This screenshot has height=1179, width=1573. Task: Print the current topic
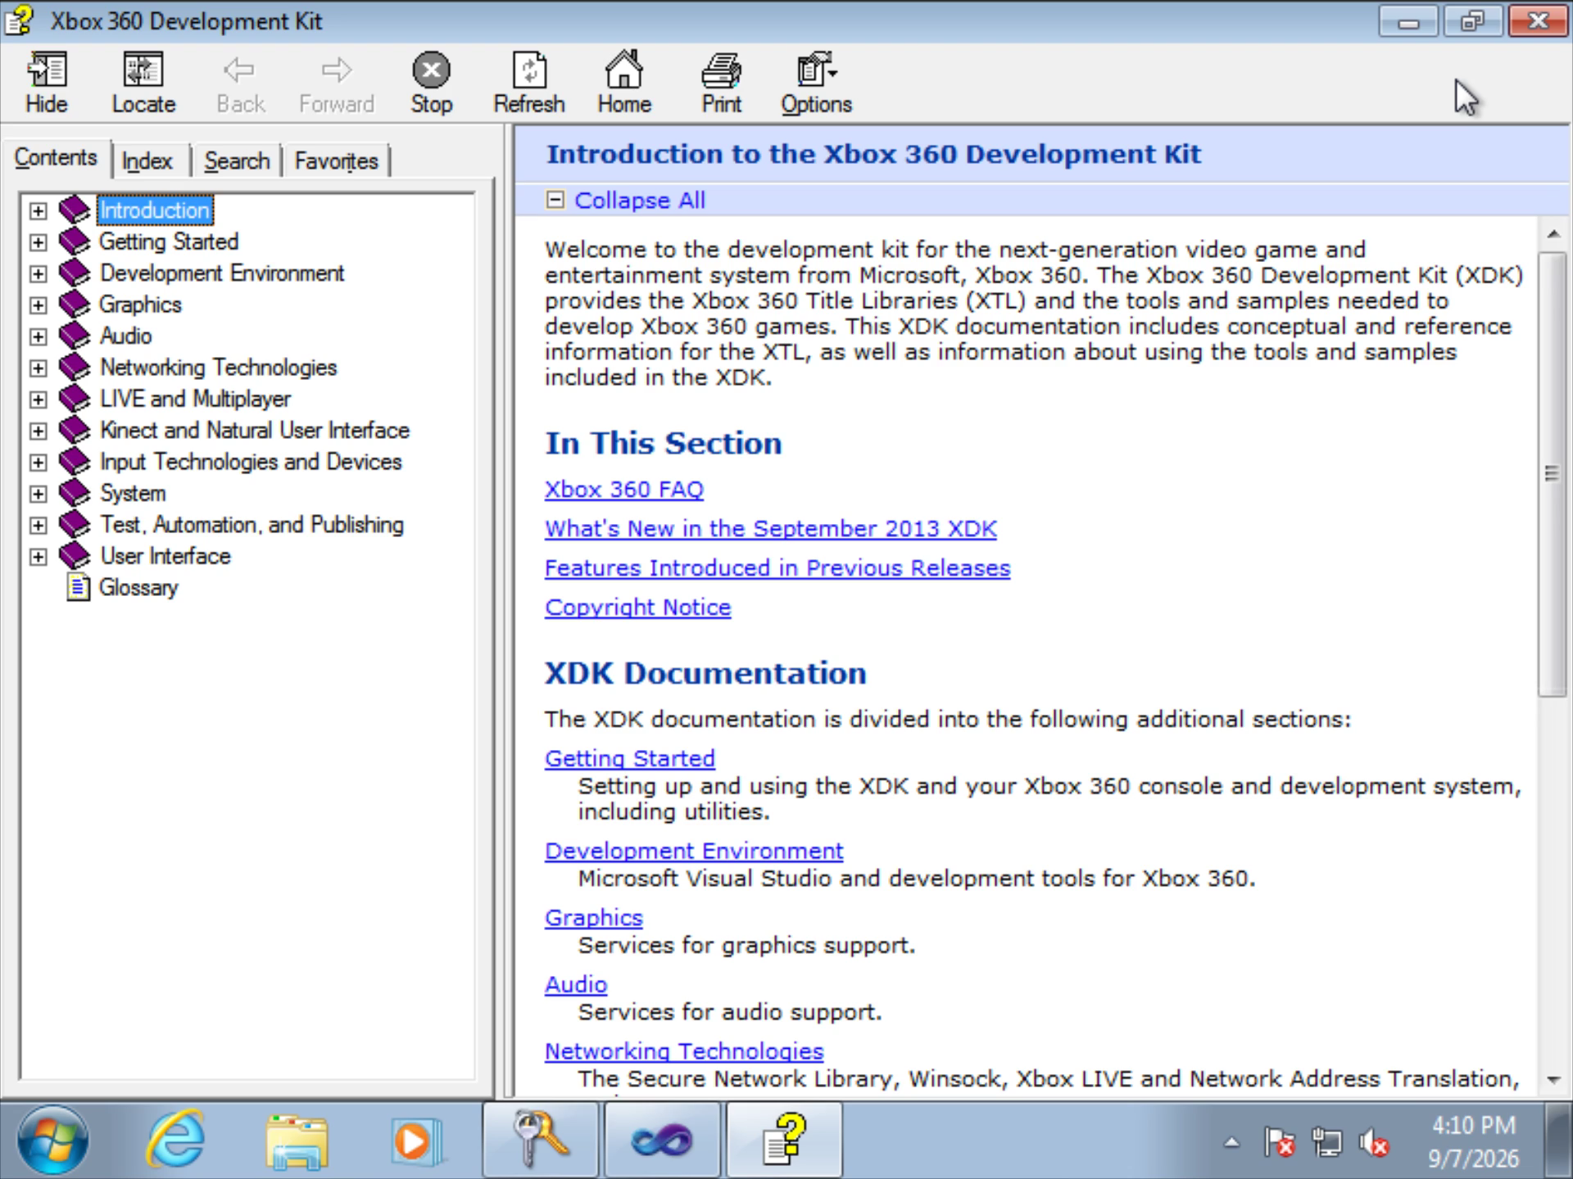pyautogui.click(x=721, y=82)
